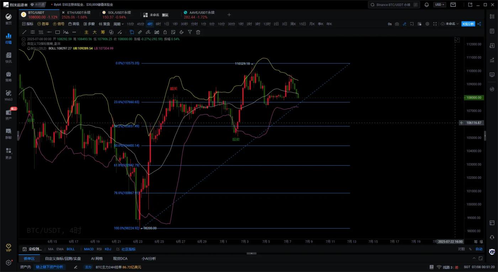Select the 周K weekly timeframe
498x272 pixels.
(293, 24)
